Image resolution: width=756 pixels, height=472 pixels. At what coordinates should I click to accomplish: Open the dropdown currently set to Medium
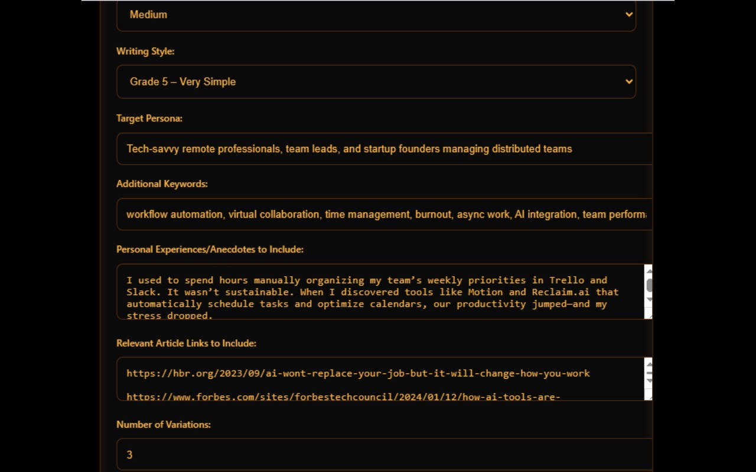[376, 15]
